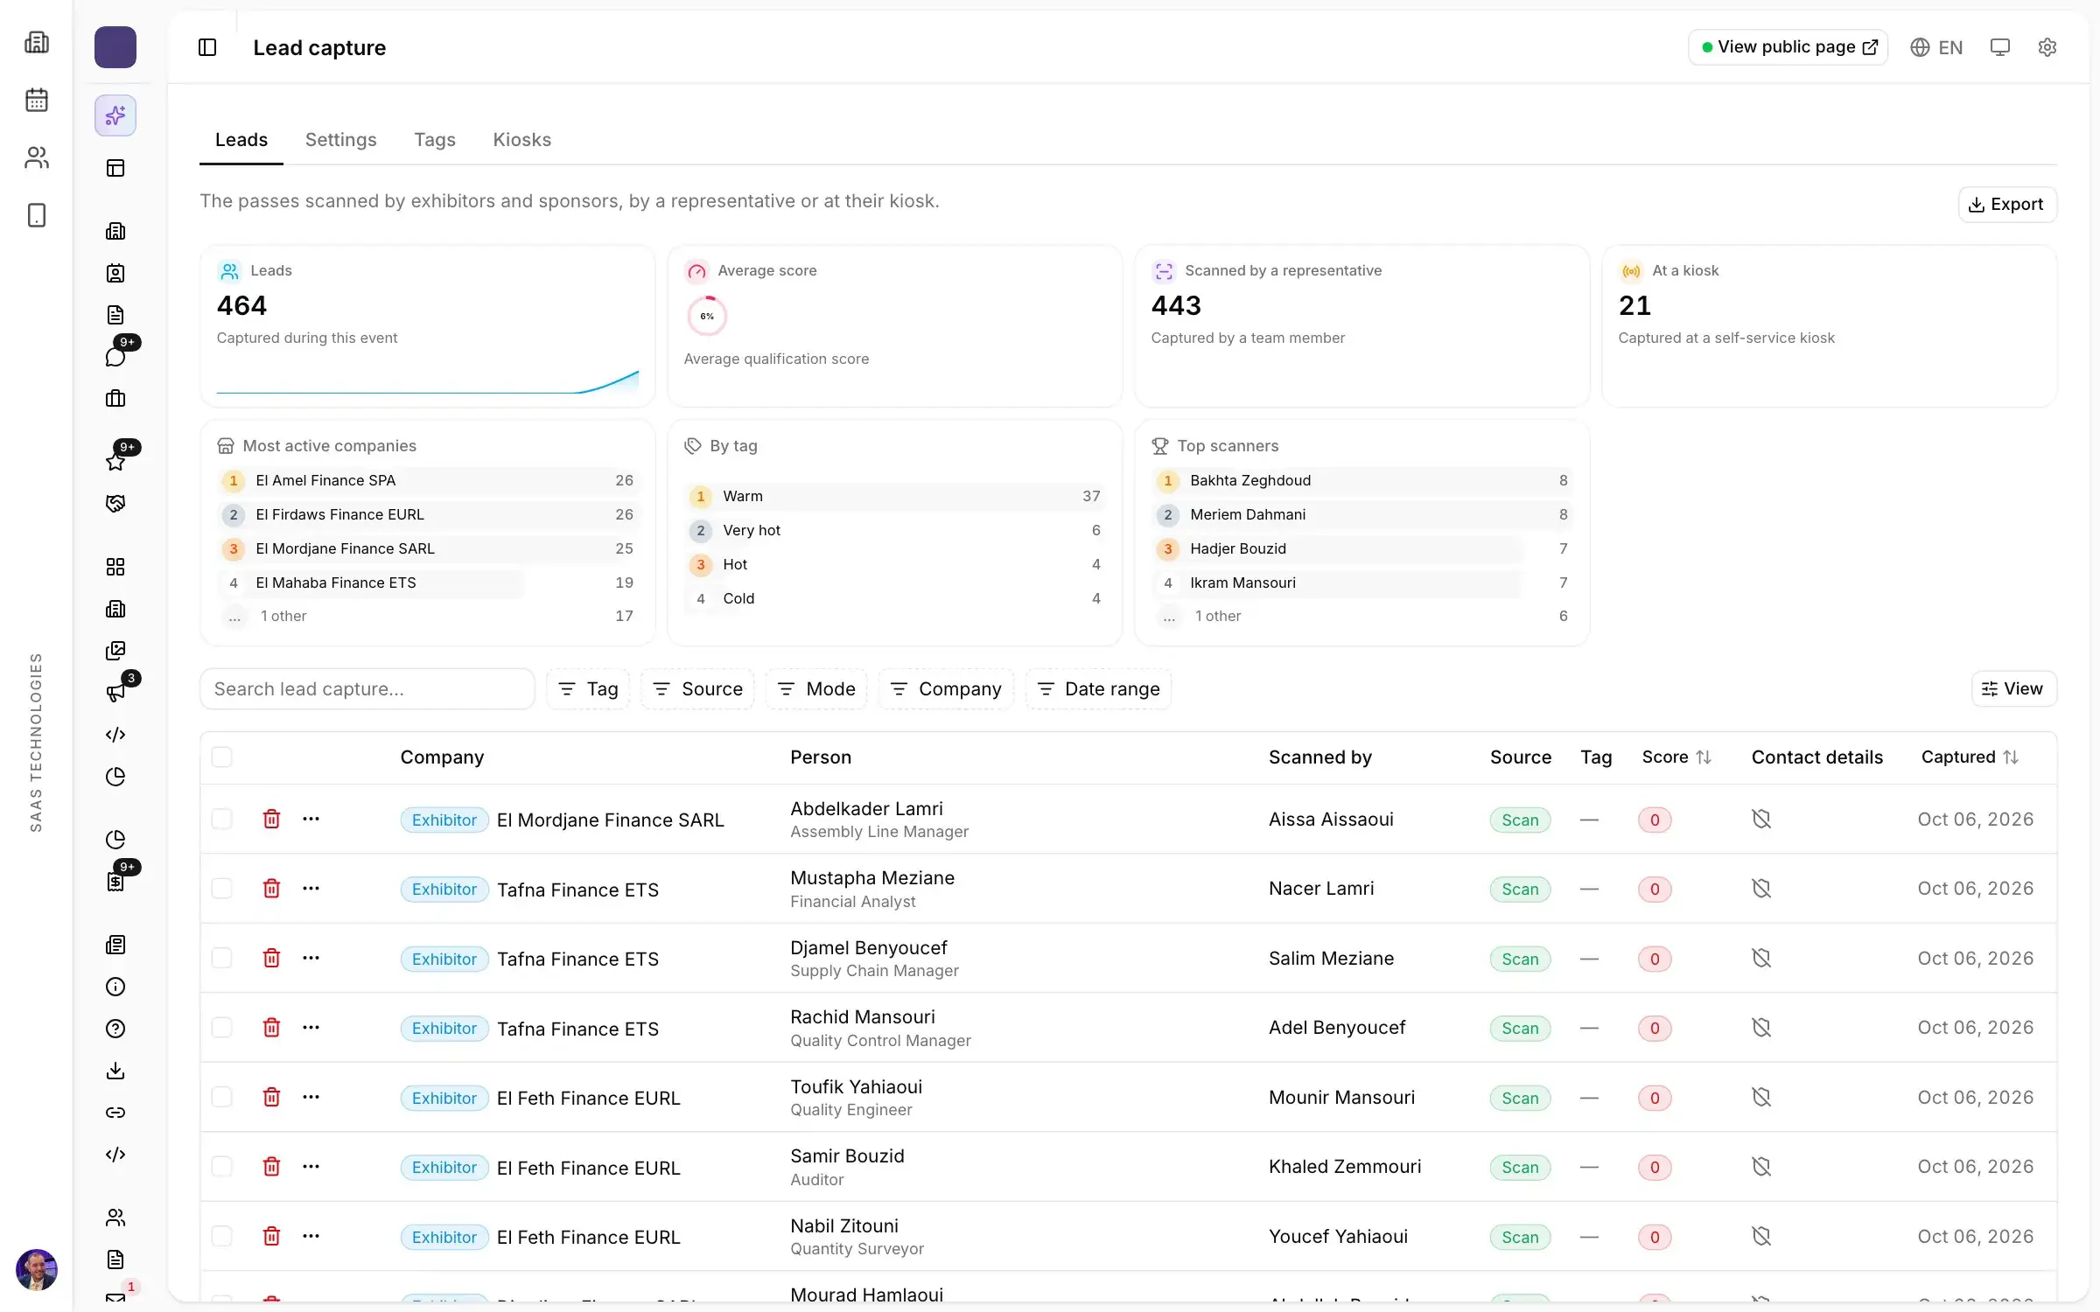Open View public page link

[1788, 47]
